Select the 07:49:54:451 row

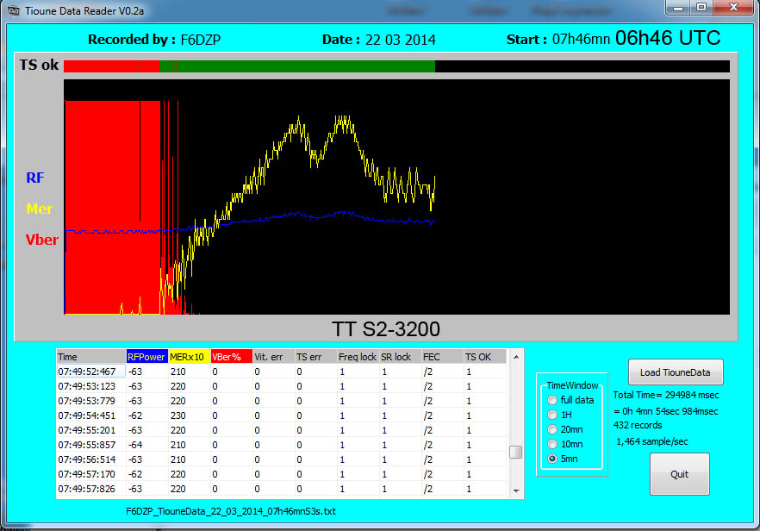pos(281,415)
